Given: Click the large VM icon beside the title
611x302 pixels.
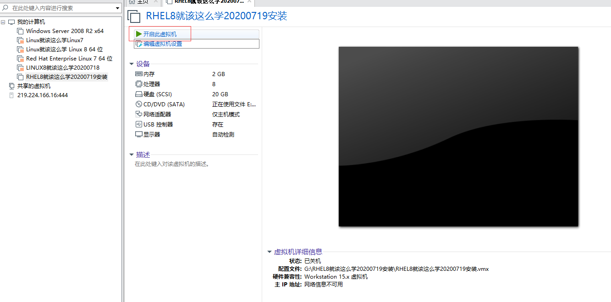Looking at the screenshot, I should coord(134,16).
